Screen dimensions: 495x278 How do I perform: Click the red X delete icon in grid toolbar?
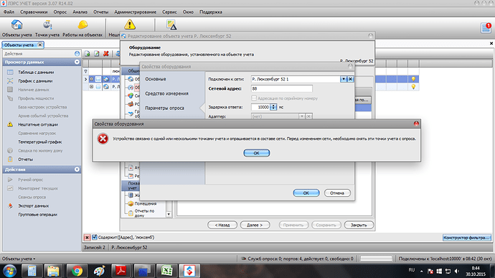tap(106, 54)
